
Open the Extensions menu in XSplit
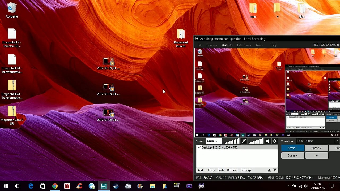point(244,45)
